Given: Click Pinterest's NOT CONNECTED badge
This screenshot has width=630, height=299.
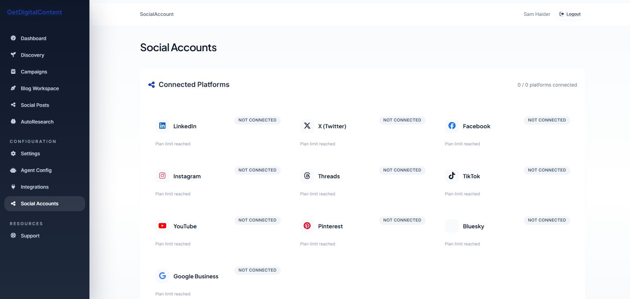Looking at the screenshot, I should (402, 220).
